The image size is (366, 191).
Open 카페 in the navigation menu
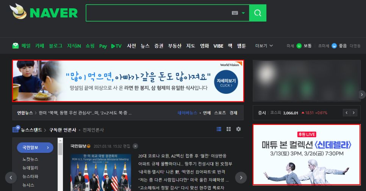point(40,46)
